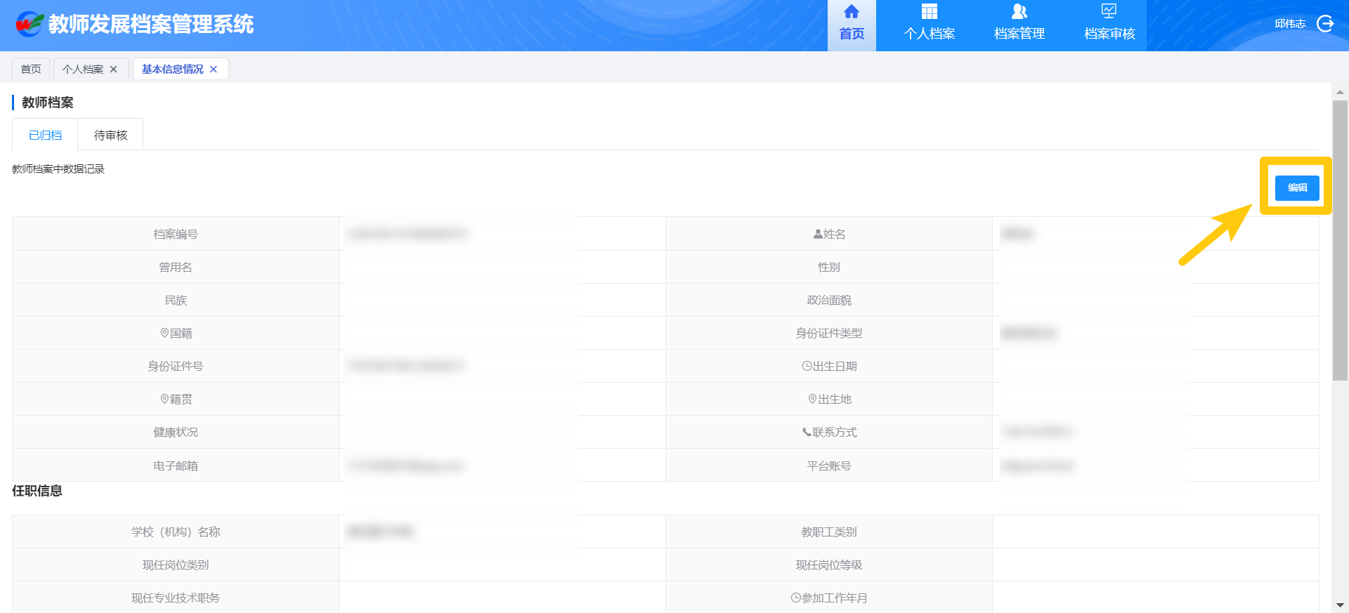Screen dimensions: 1349x613
Task: Click the 身份证件类型 label cell
Action: (x=829, y=333)
